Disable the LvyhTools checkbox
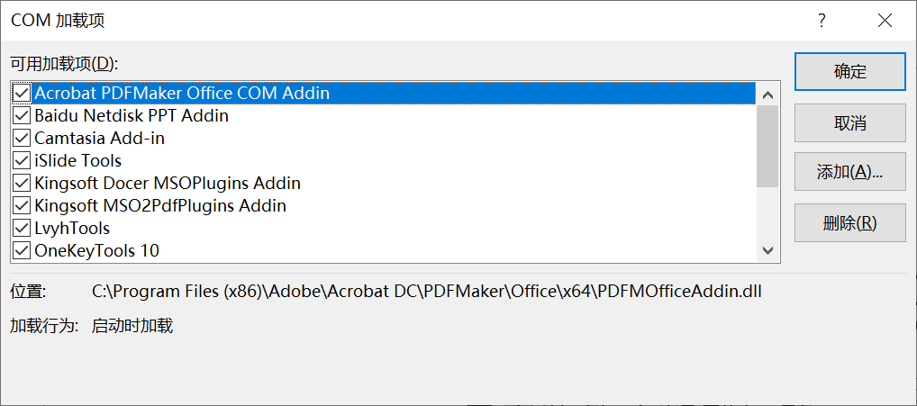 coord(22,229)
